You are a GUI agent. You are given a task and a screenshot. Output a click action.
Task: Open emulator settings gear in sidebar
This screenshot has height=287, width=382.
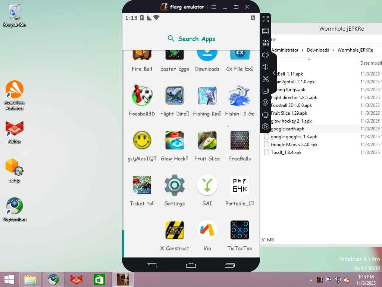pos(266,127)
